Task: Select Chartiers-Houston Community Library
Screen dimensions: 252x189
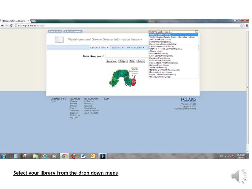Action: point(173,49)
